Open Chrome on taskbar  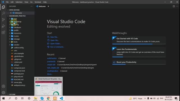click(48, 98)
